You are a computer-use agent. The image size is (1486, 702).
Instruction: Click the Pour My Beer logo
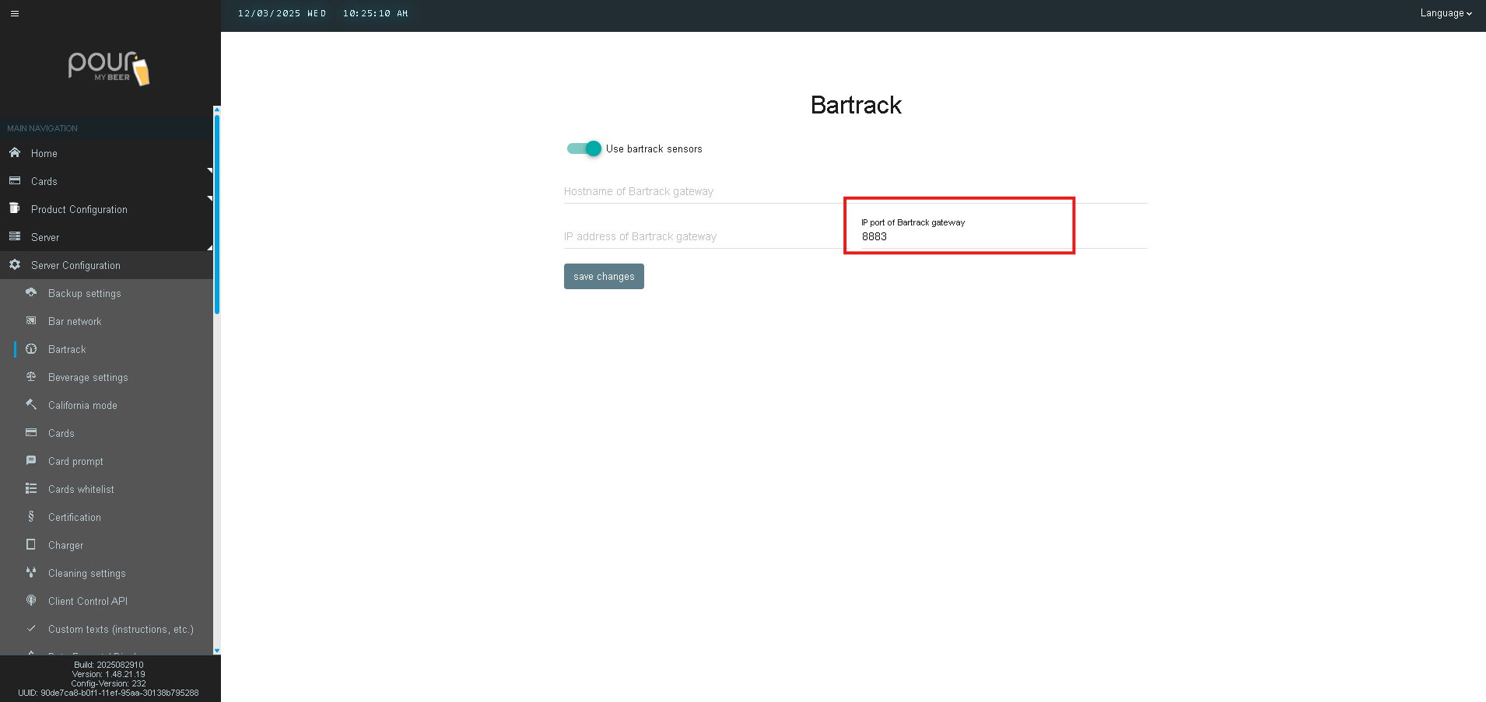pyautogui.click(x=109, y=68)
